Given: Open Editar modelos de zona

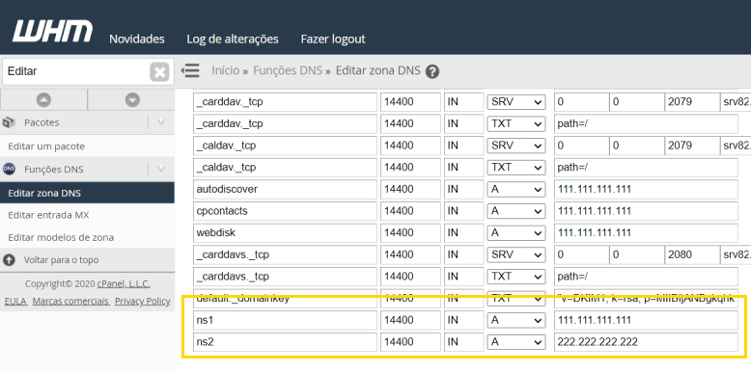Looking at the screenshot, I should point(61,237).
